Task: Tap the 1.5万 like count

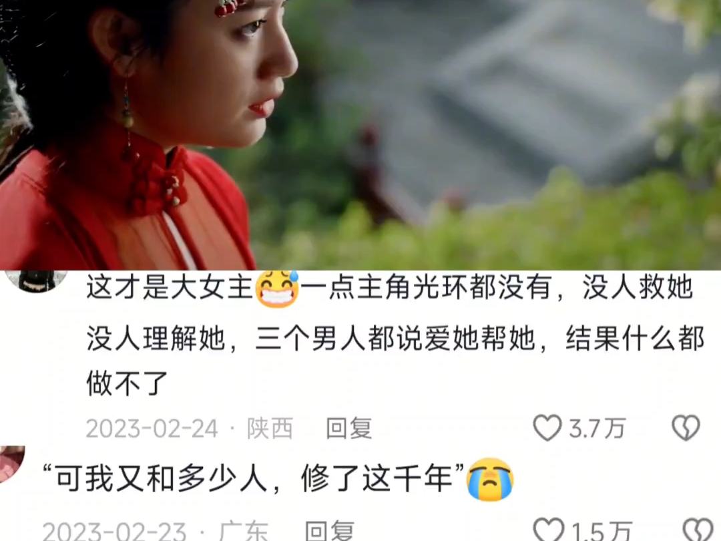Action: pyautogui.click(x=602, y=530)
